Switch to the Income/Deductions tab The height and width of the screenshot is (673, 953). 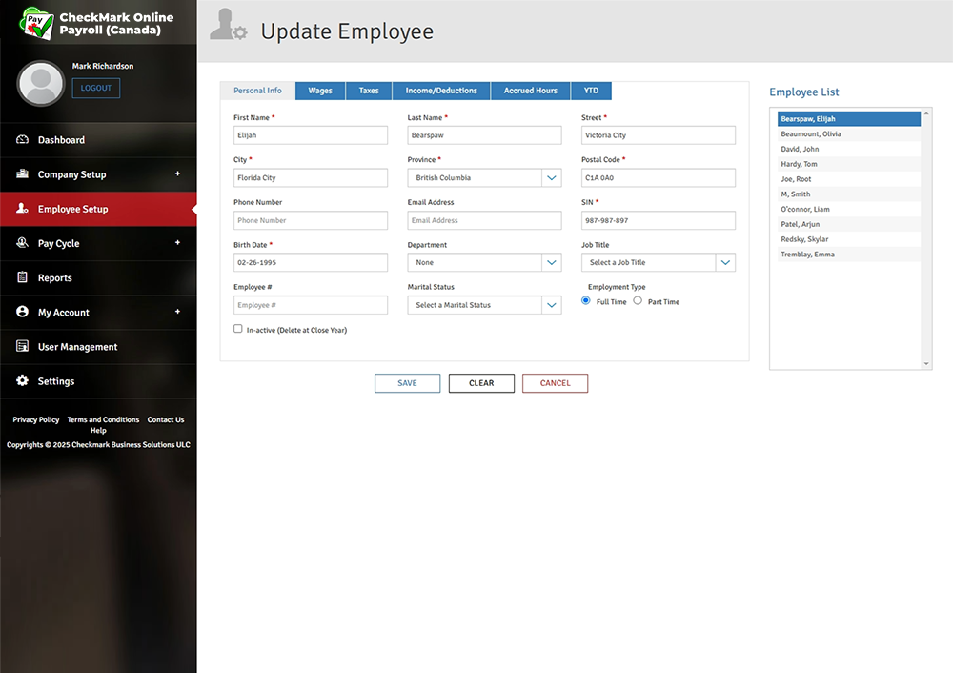coord(441,91)
